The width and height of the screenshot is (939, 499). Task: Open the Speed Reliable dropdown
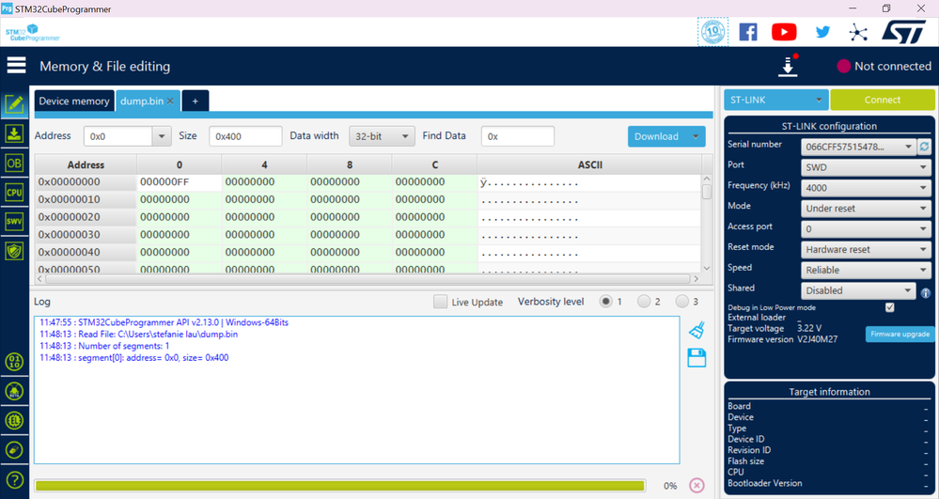coord(866,270)
